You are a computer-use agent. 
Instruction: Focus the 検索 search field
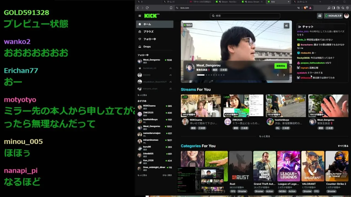pyautogui.click(x=245, y=16)
